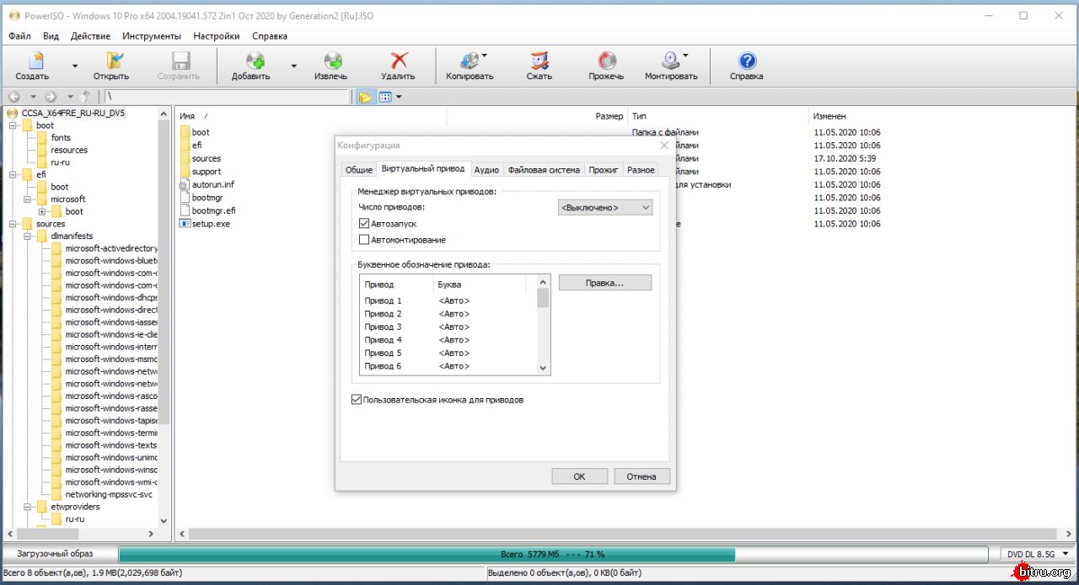Image resolution: width=1079 pixels, height=585 pixels.
Task: Click the Сжать (Compress) toolbar icon
Action: point(539,61)
